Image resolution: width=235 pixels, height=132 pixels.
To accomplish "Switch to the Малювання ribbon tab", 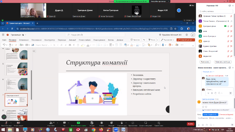I will [36, 40].
